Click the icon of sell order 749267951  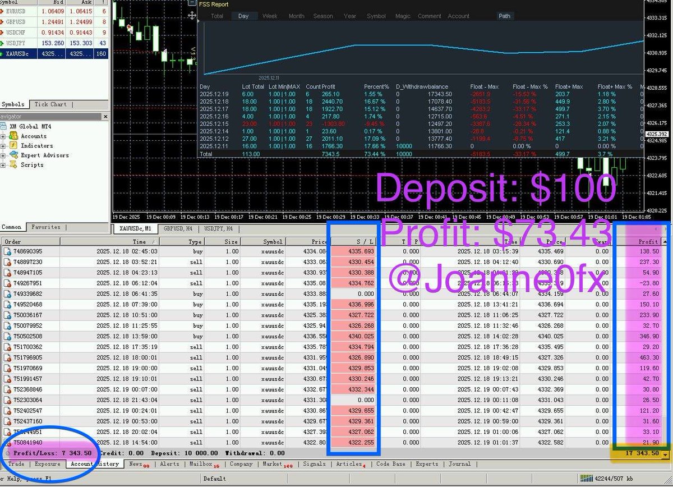point(7,283)
